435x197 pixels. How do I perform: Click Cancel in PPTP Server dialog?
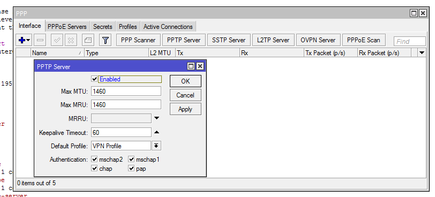[x=185, y=95]
